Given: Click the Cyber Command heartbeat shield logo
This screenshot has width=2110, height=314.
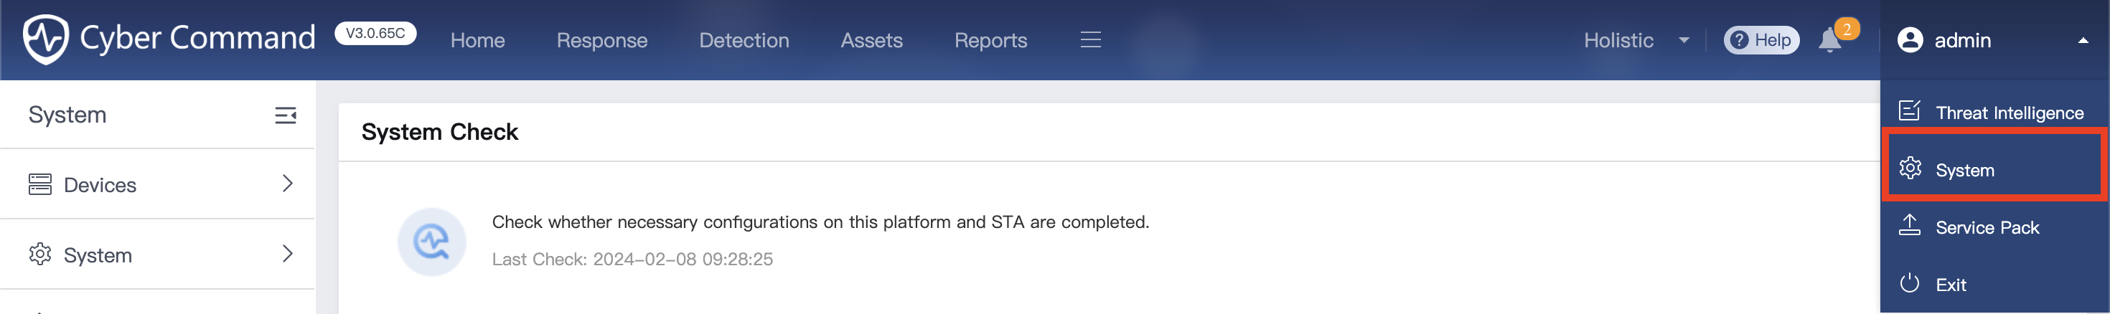Looking at the screenshot, I should pyautogui.click(x=46, y=39).
